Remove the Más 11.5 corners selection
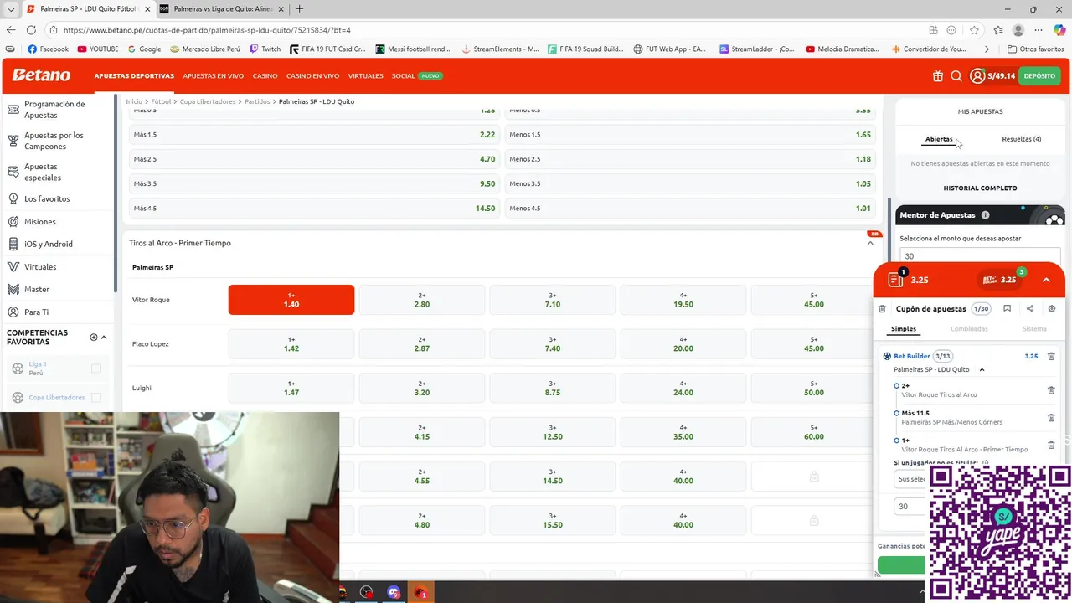The height and width of the screenshot is (603, 1072). (1051, 418)
